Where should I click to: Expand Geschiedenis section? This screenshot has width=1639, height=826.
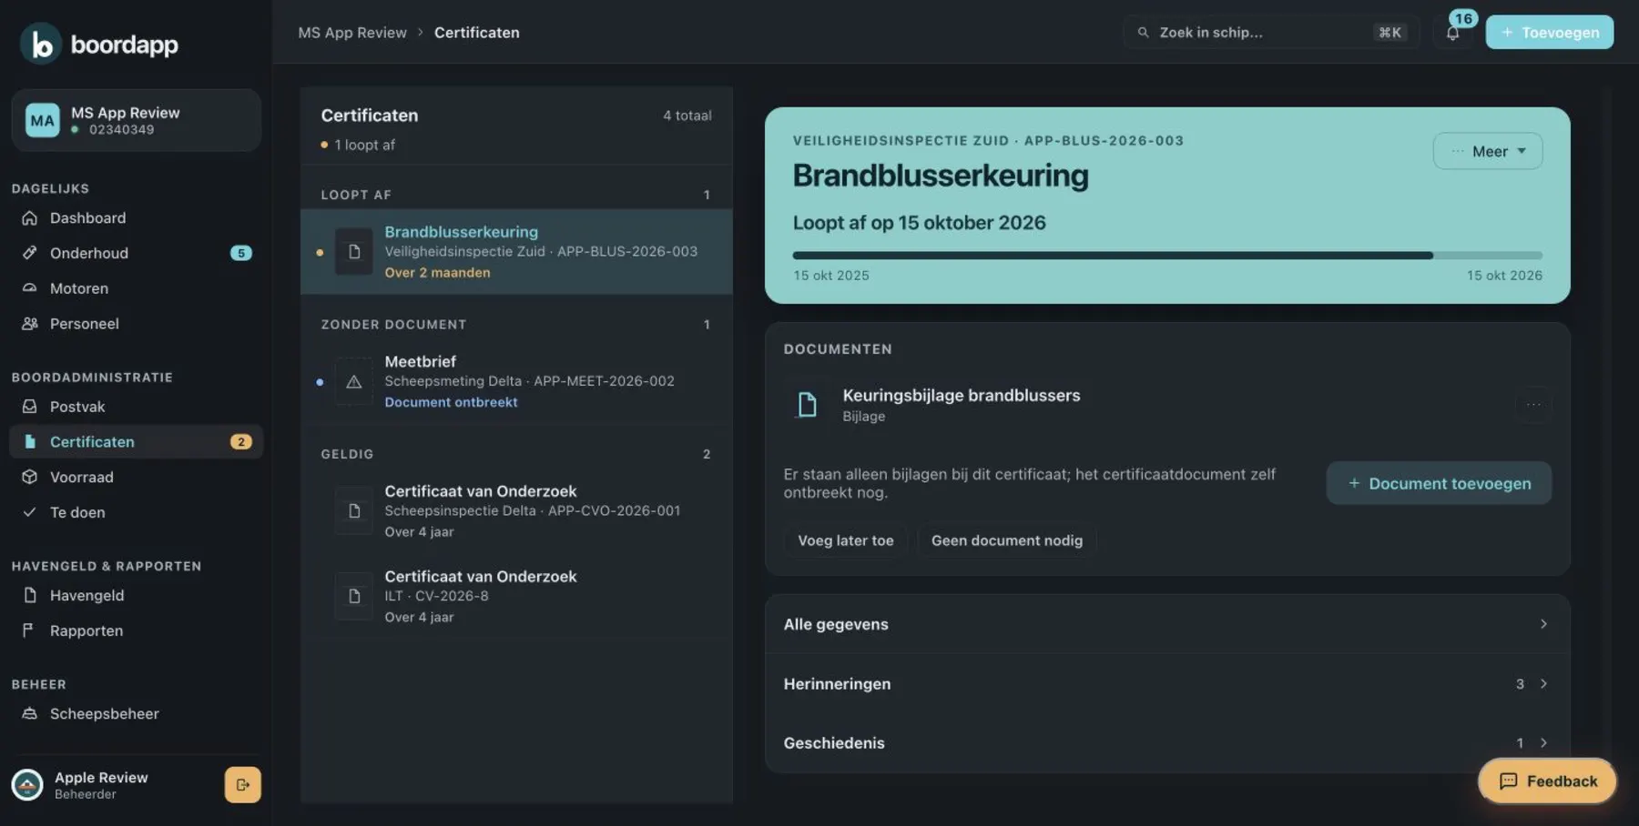[1167, 743]
